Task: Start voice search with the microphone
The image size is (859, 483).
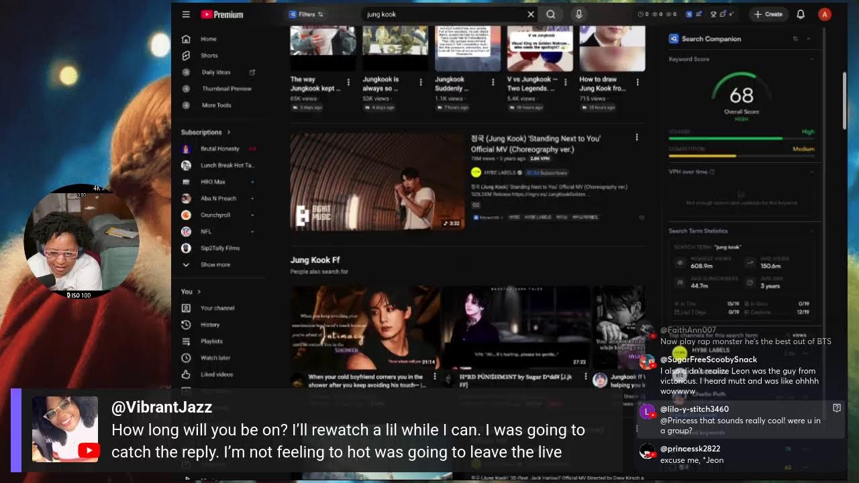Action: coord(579,14)
